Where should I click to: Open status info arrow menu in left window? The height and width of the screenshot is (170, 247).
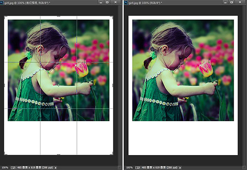tap(55, 168)
